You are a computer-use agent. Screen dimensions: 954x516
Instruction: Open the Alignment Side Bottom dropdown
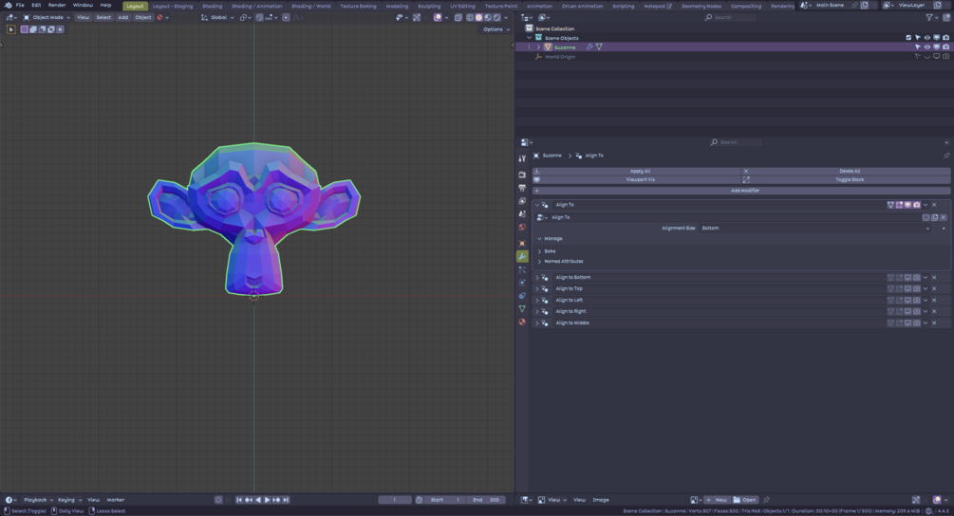point(815,228)
